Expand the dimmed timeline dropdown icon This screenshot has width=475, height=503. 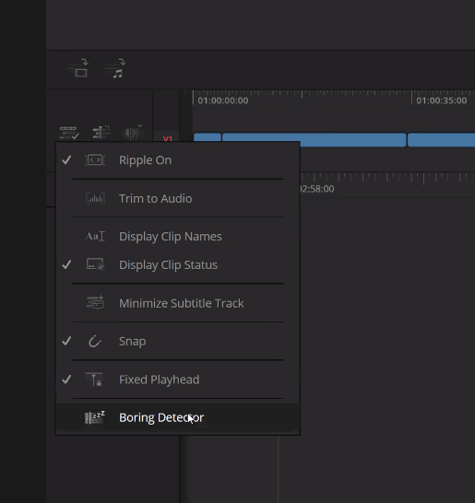[134, 132]
